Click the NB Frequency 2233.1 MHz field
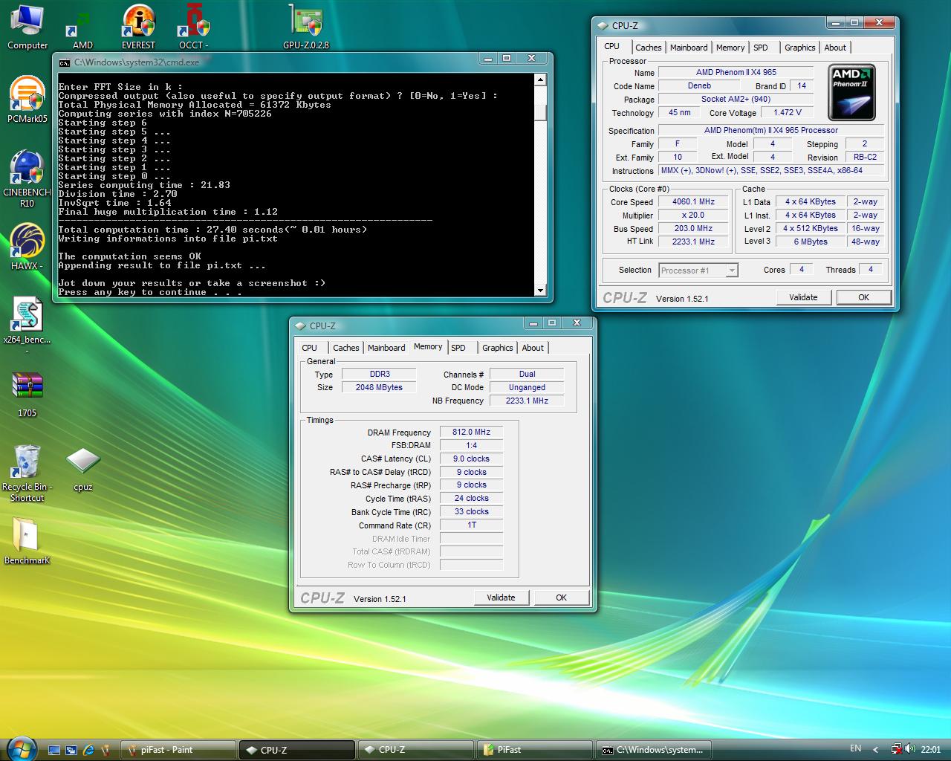 (x=527, y=401)
